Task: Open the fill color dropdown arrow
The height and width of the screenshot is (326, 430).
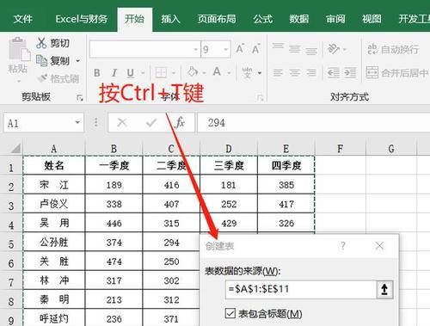Action: click(x=204, y=73)
